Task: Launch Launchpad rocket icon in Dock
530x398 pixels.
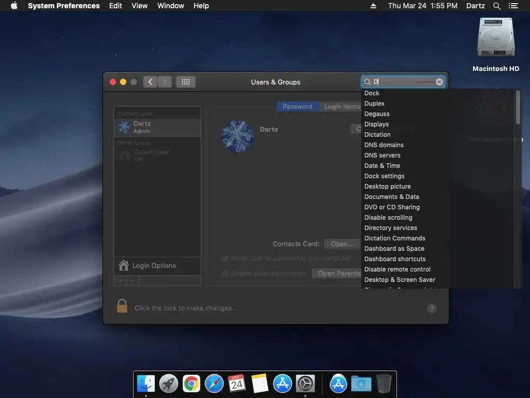Action: click(168, 384)
